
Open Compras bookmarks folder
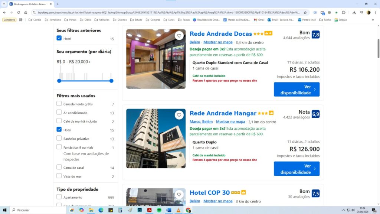[x=153, y=20]
